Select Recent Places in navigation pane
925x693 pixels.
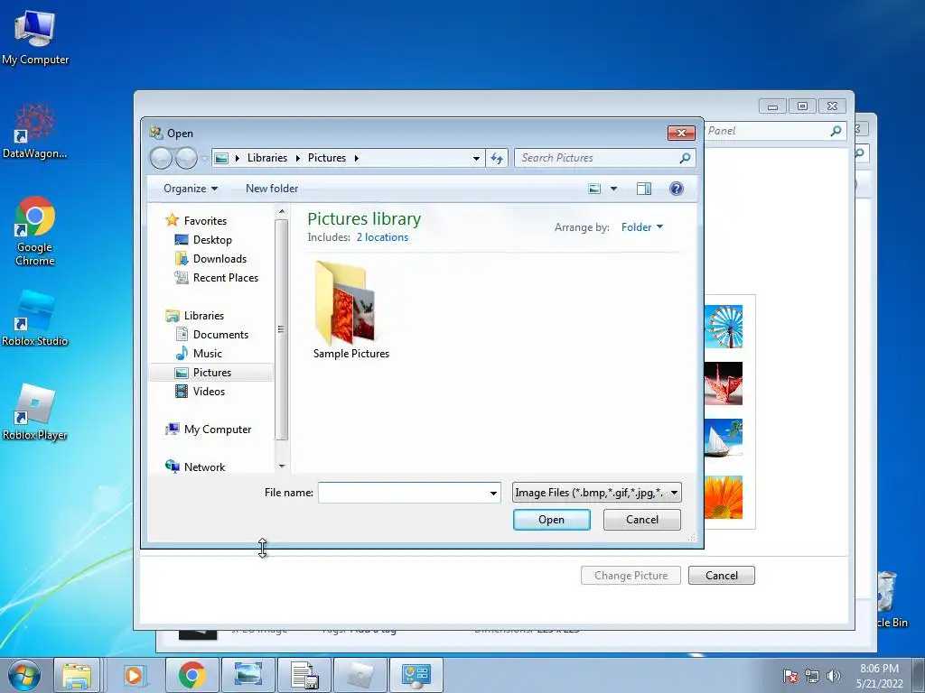[225, 278]
